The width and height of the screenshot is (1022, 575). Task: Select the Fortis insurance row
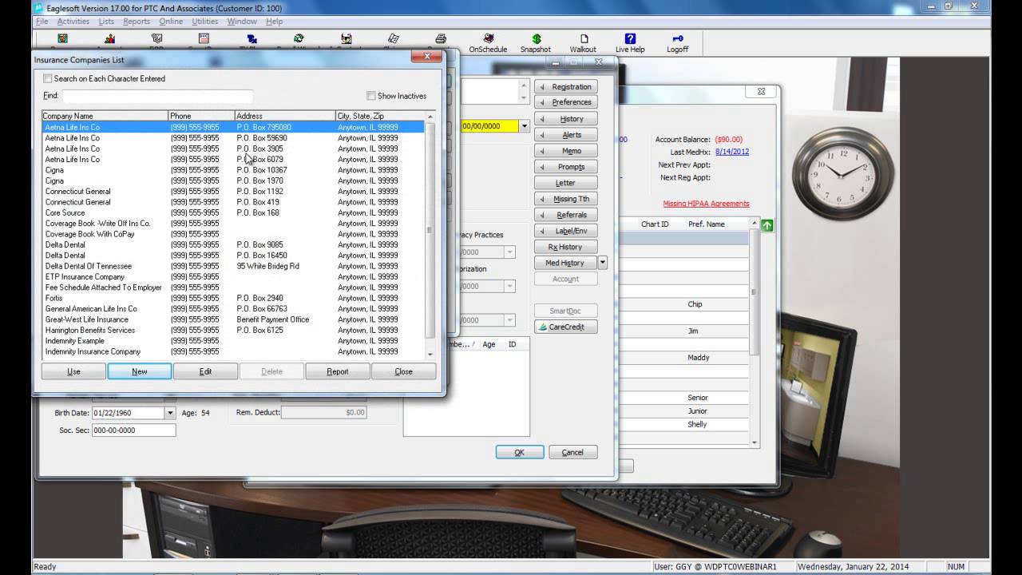pyautogui.click(x=233, y=298)
